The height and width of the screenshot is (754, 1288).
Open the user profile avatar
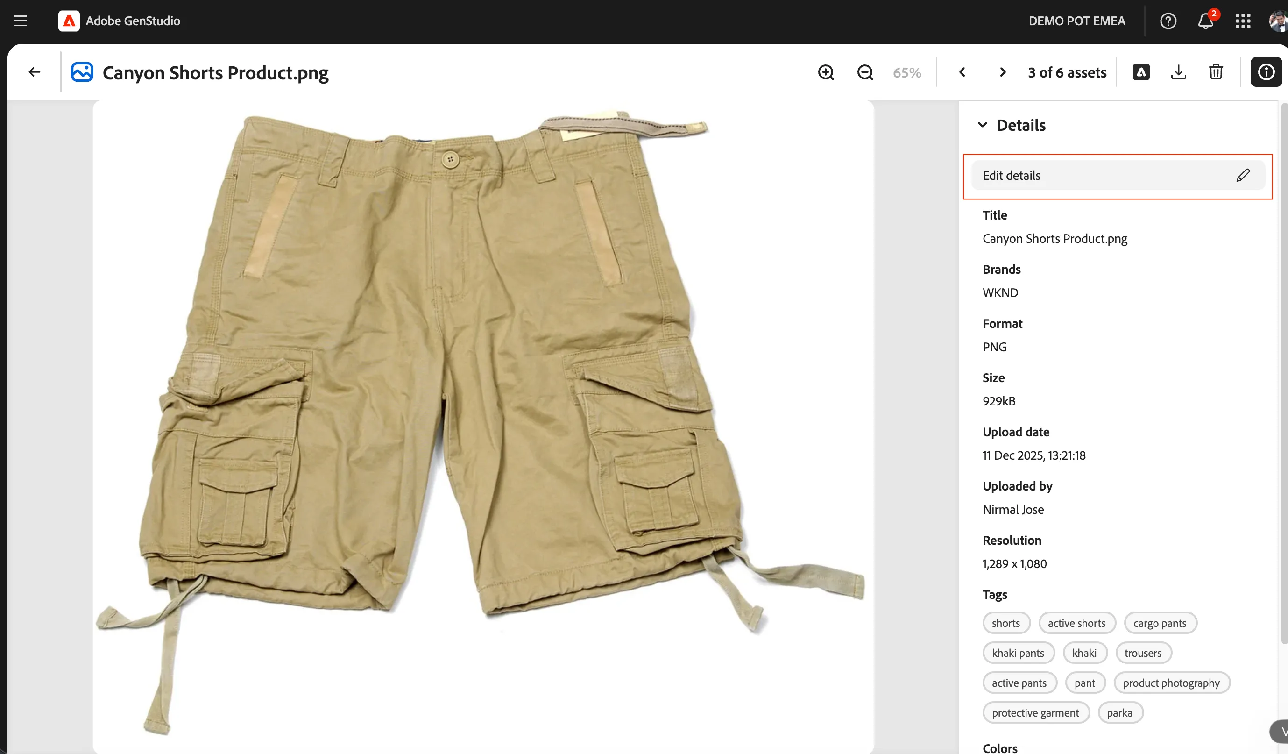pyautogui.click(x=1278, y=21)
